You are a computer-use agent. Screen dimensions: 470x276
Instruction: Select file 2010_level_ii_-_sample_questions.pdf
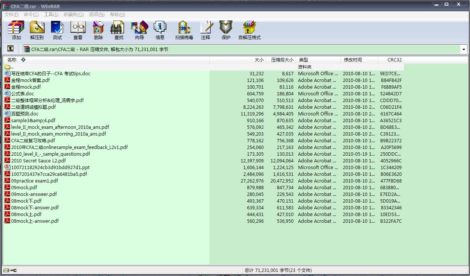pyautogui.click(x=51, y=154)
